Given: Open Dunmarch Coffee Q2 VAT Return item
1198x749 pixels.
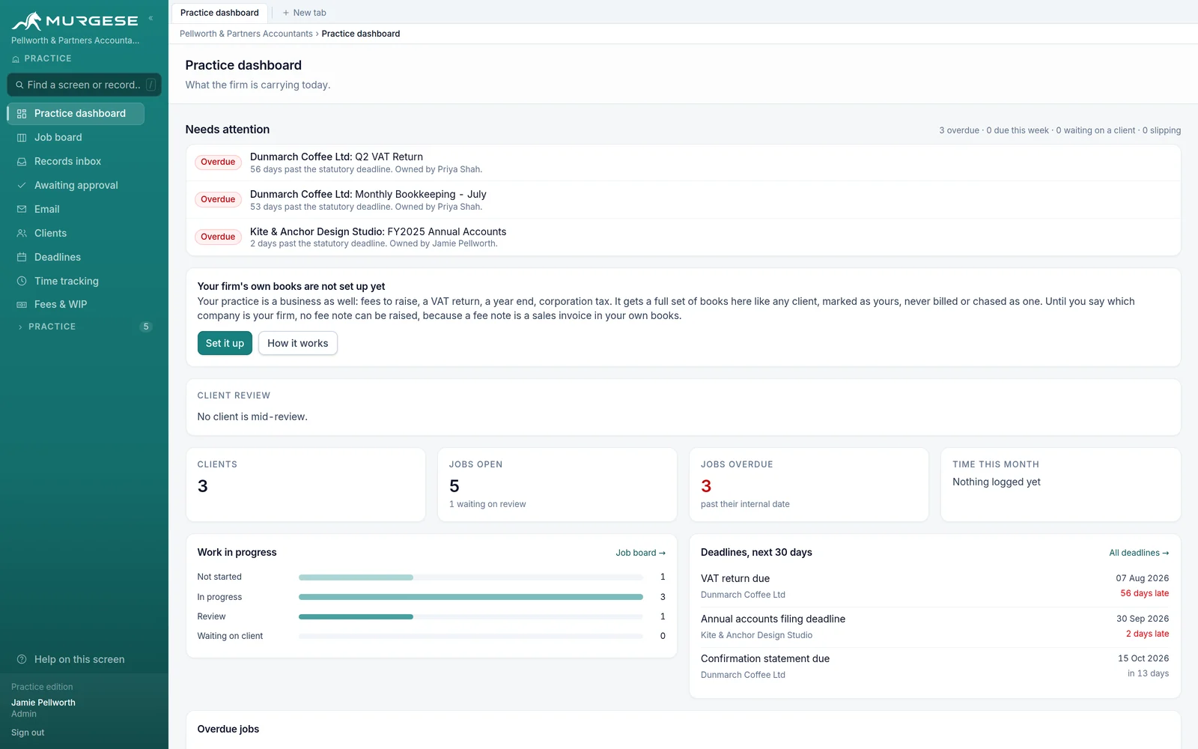Looking at the screenshot, I should coord(684,163).
